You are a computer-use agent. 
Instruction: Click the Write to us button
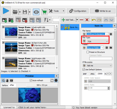(103, 11)
